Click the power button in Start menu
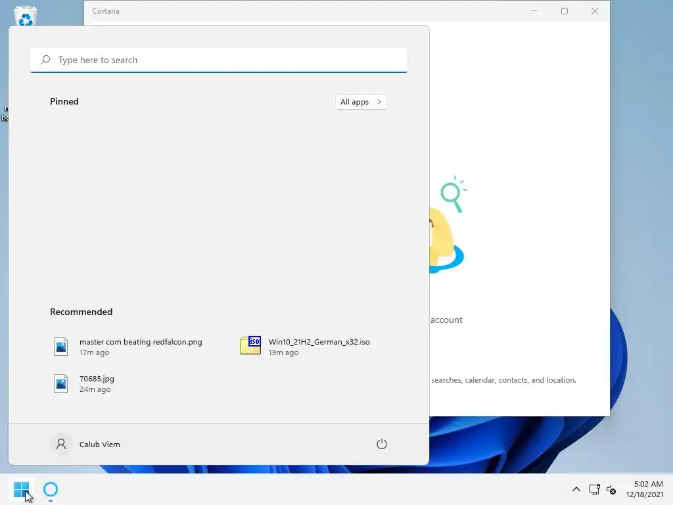Image resolution: width=673 pixels, height=505 pixels. (382, 444)
